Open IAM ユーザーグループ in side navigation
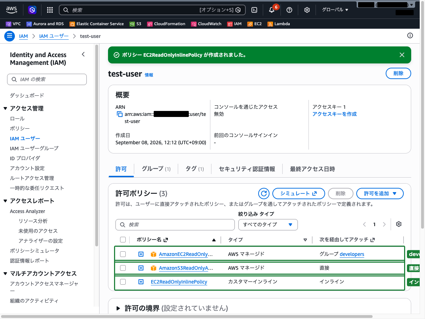This screenshot has width=425, height=319. [x=34, y=148]
